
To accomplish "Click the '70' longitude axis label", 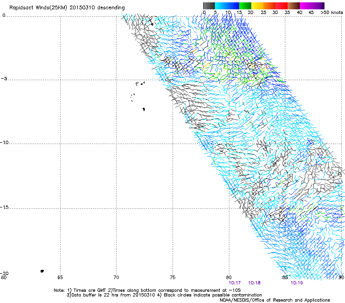I will tap(117, 277).
